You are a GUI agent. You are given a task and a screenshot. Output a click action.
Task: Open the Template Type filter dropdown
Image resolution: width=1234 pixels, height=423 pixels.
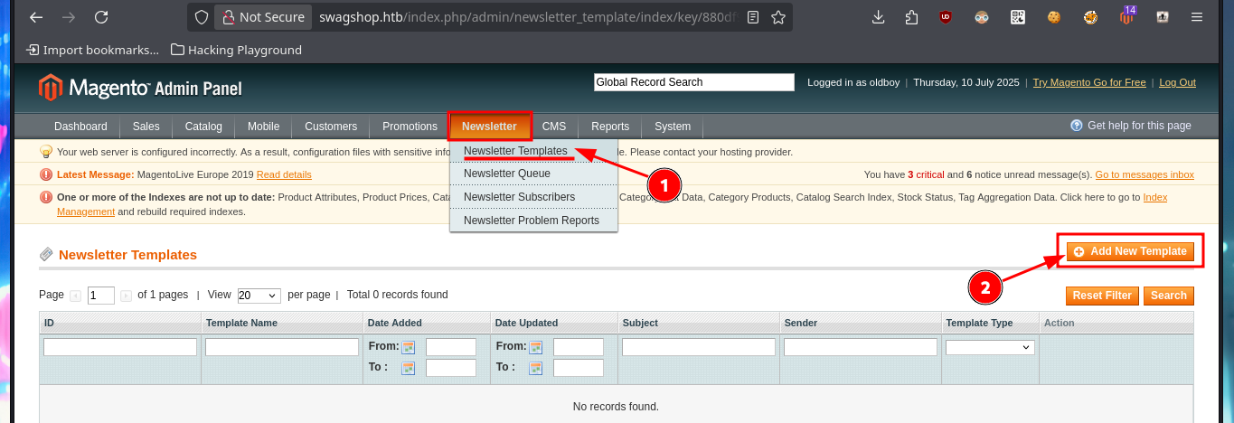pyautogui.click(x=990, y=347)
